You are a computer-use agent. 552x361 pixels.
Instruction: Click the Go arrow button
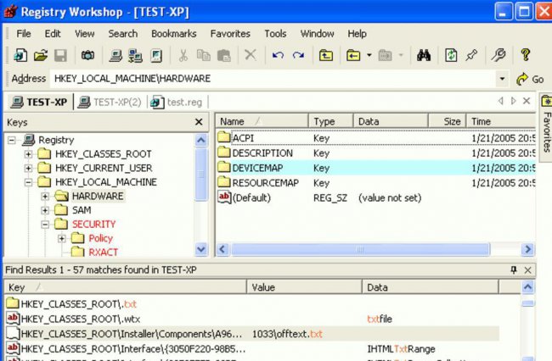pos(530,79)
